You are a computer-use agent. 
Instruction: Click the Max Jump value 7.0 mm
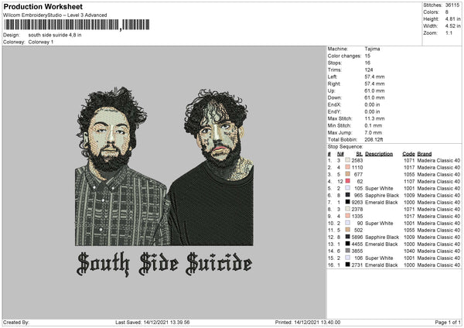pyautogui.click(x=374, y=132)
